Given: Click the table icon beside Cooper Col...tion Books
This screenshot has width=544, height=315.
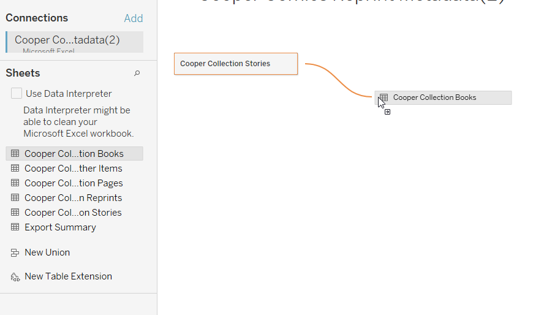Looking at the screenshot, I should [15, 154].
